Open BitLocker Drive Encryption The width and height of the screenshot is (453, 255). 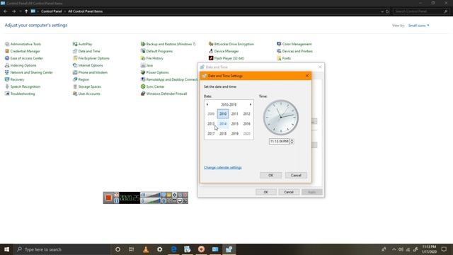[231, 44]
